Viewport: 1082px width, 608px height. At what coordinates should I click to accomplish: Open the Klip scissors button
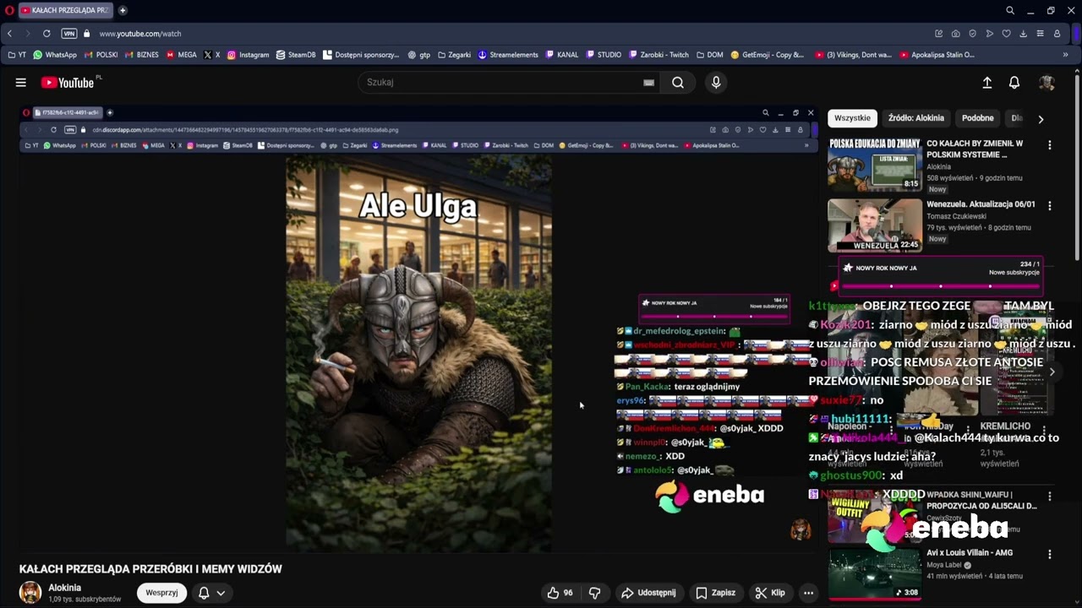770,593
